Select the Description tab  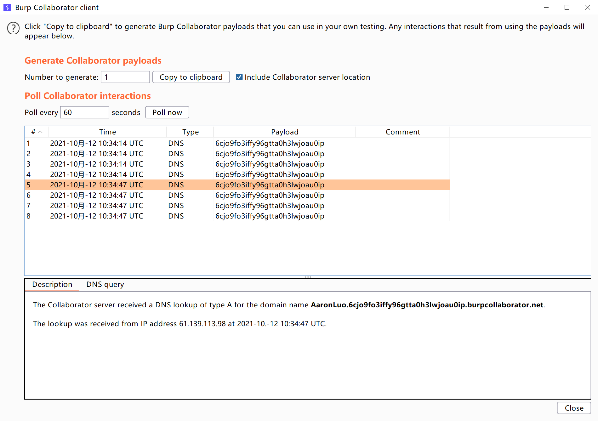coord(52,285)
